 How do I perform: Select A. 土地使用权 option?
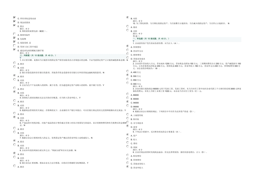pos(127,115)
